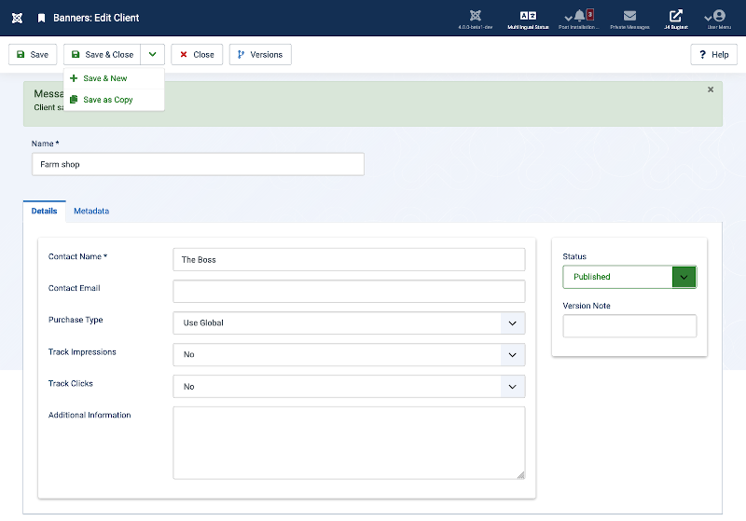Viewport: 746px width, 521px height.
Task: Choose Save & New from menu
Action: point(104,79)
